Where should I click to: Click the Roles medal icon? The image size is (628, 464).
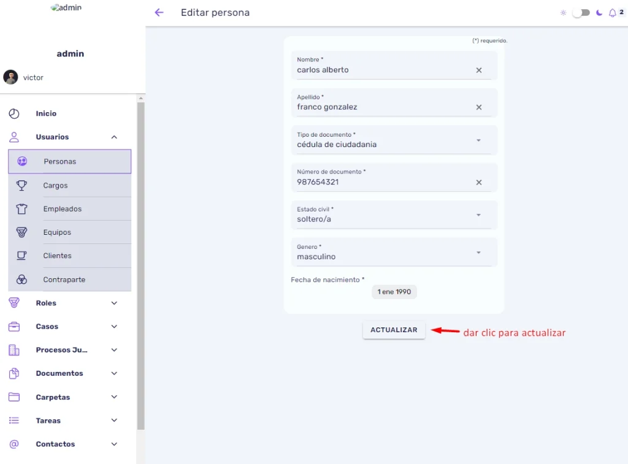tap(14, 303)
